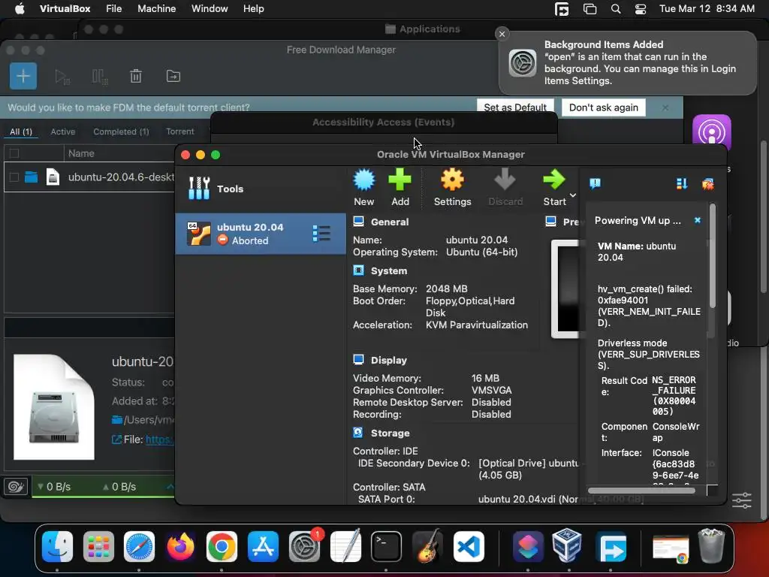769x577 pixels.
Task: Click the Discard arrow icon
Action: coord(505,180)
